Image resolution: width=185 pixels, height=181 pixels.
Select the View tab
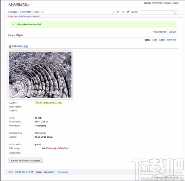pos(147,40)
